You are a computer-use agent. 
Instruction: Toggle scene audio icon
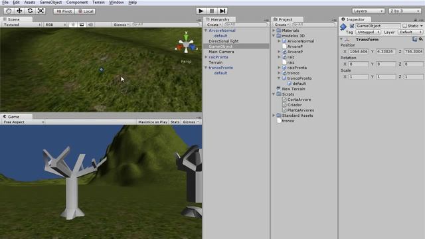point(90,25)
